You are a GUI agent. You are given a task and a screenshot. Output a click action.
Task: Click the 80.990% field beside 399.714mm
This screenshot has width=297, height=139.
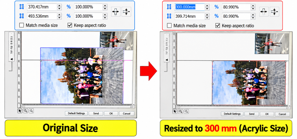point(236,16)
